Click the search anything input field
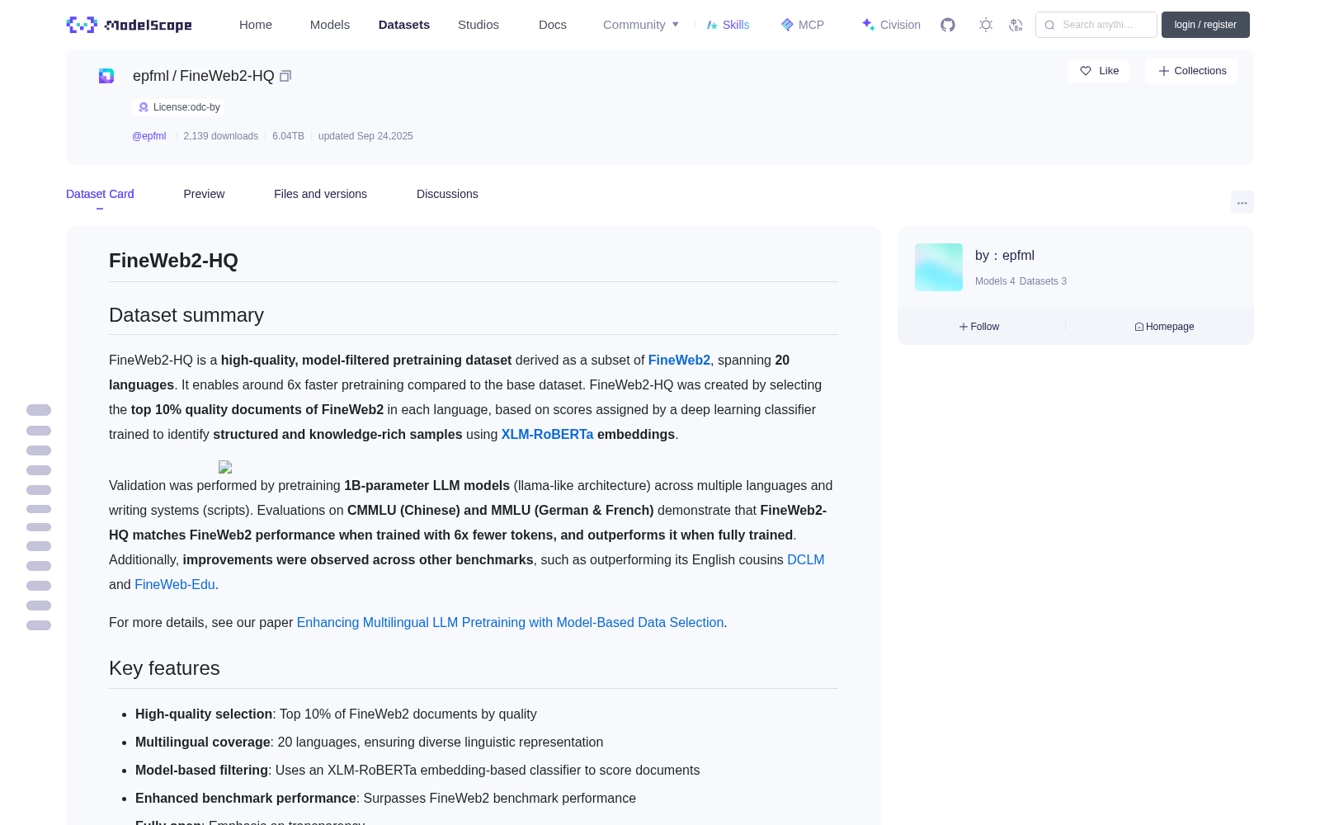 (x=1096, y=25)
